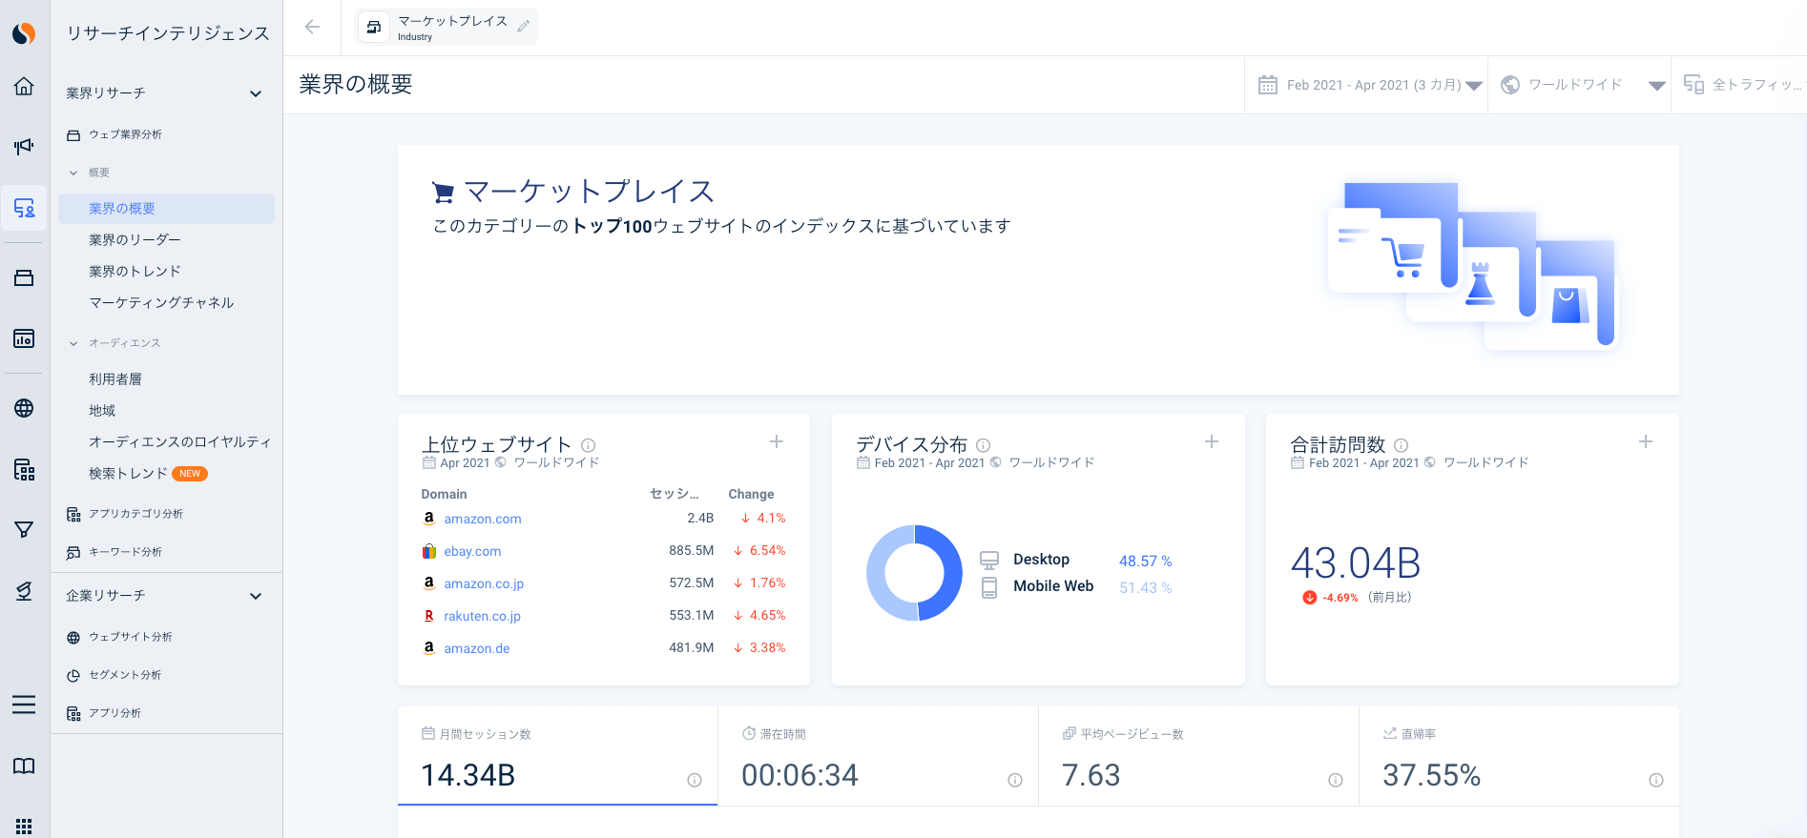Open the hamburger menu icon
This screenshot has width=1807, height=838.
pos(24,705)
